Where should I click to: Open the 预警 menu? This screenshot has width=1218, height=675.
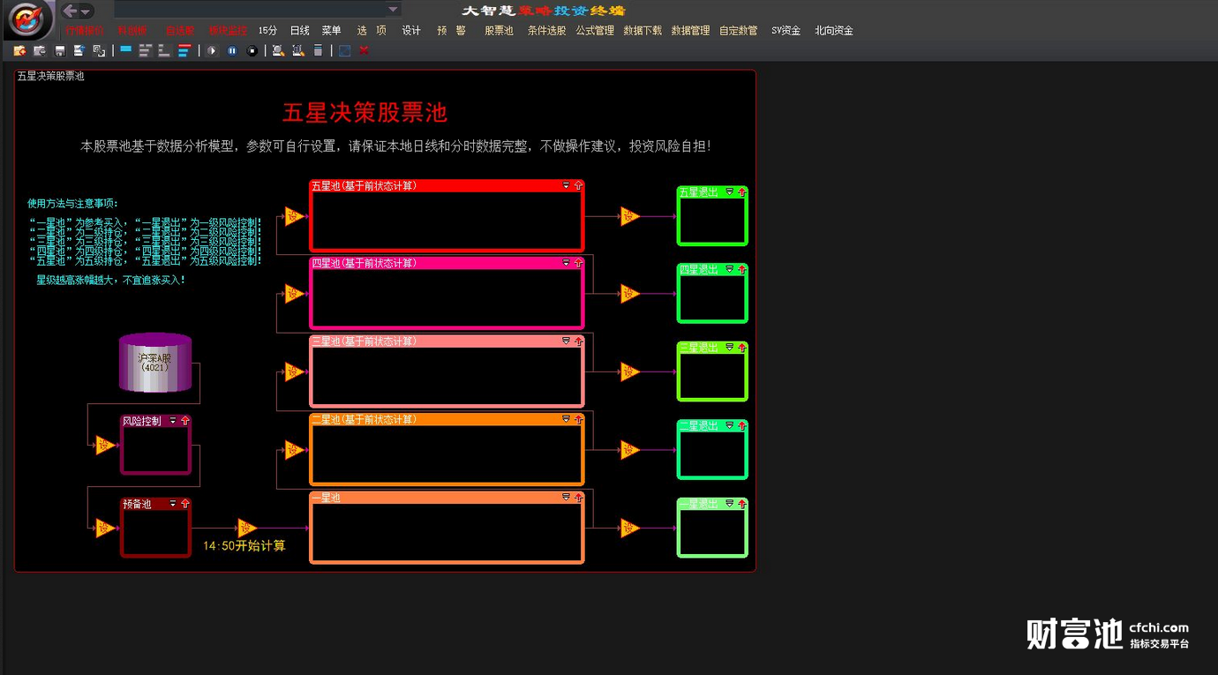(451, 31)
